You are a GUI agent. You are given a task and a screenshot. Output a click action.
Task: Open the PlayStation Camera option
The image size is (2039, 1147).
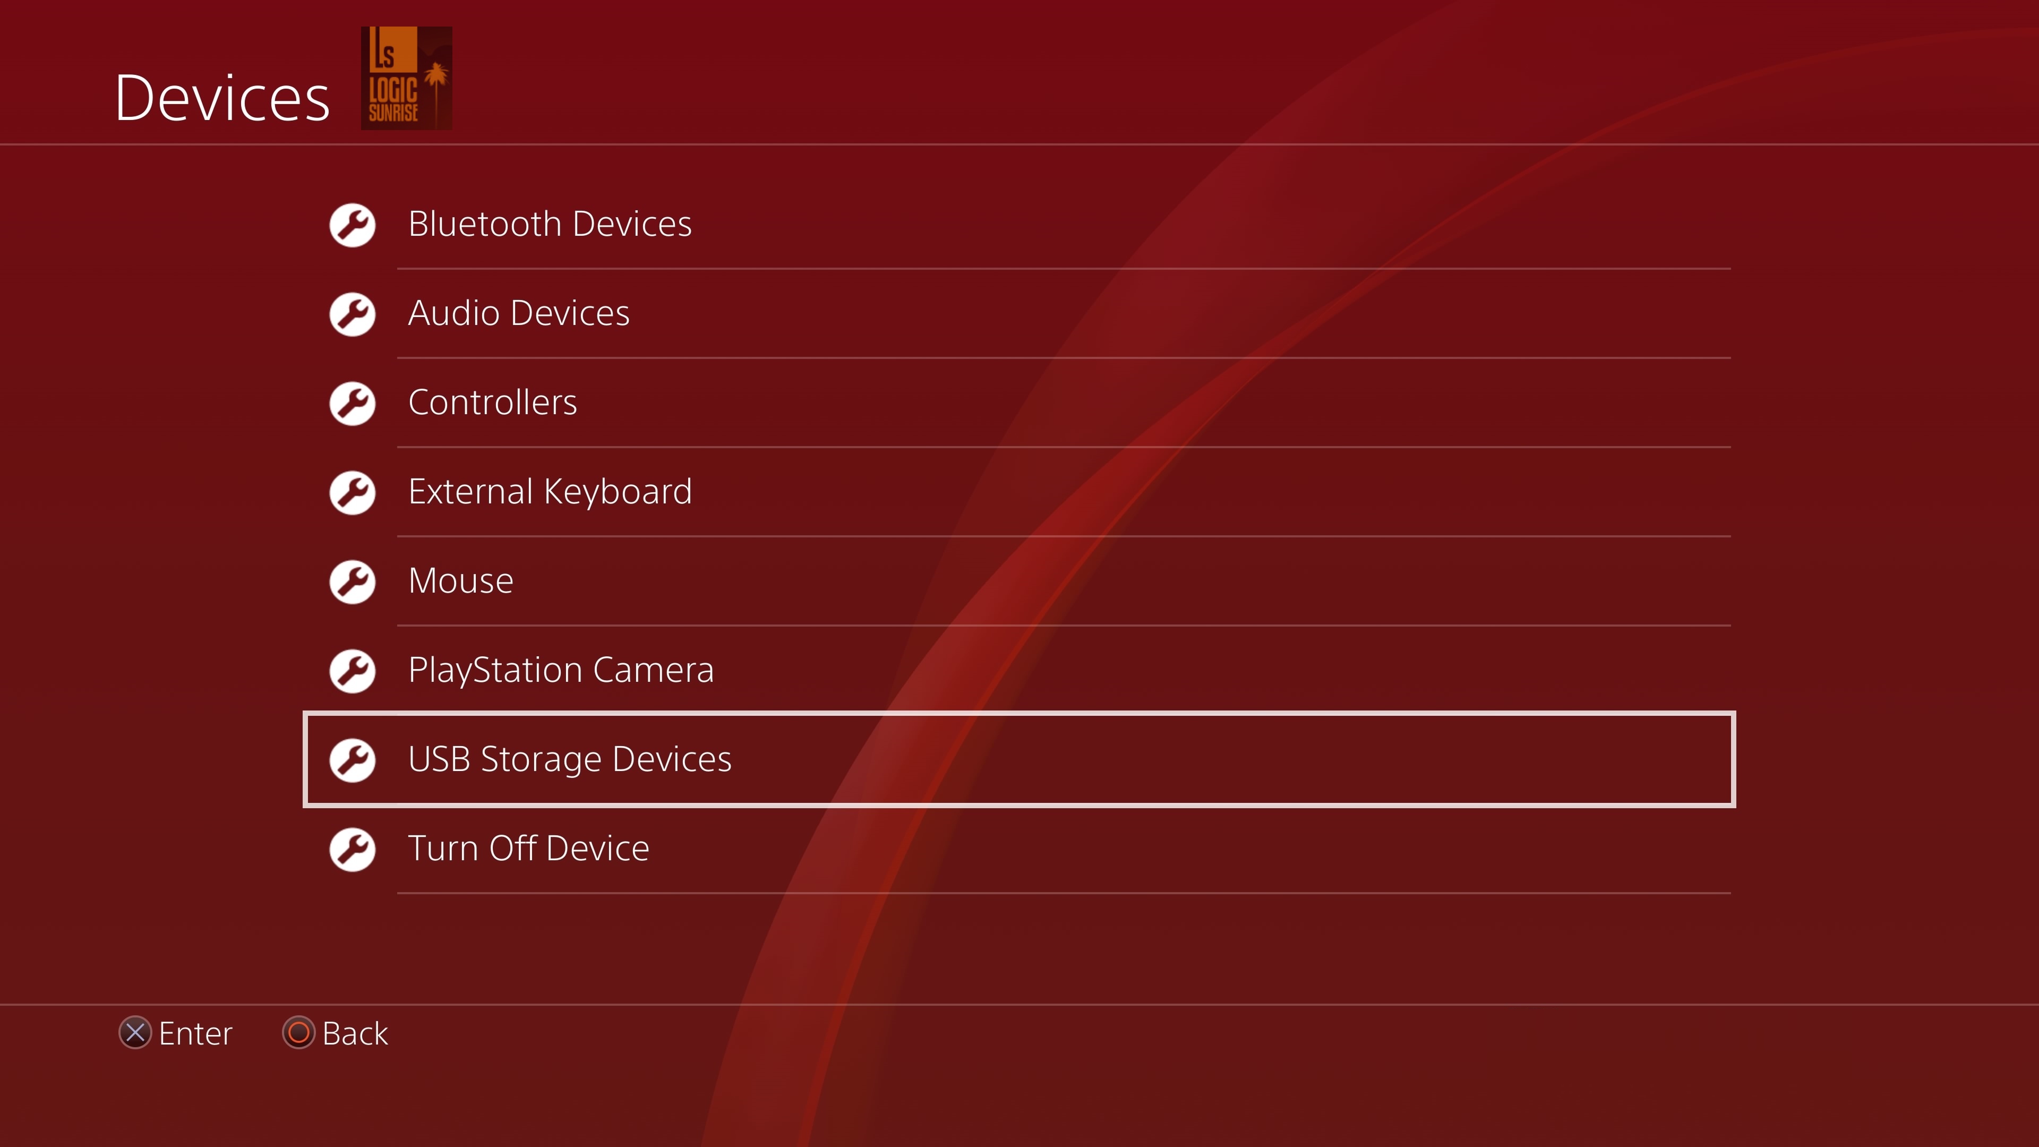pos(1019,671)
